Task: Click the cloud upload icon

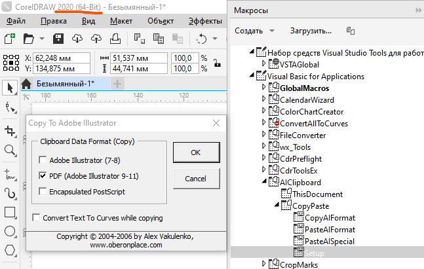Action: pyautogui.click(x=96, y=39)
